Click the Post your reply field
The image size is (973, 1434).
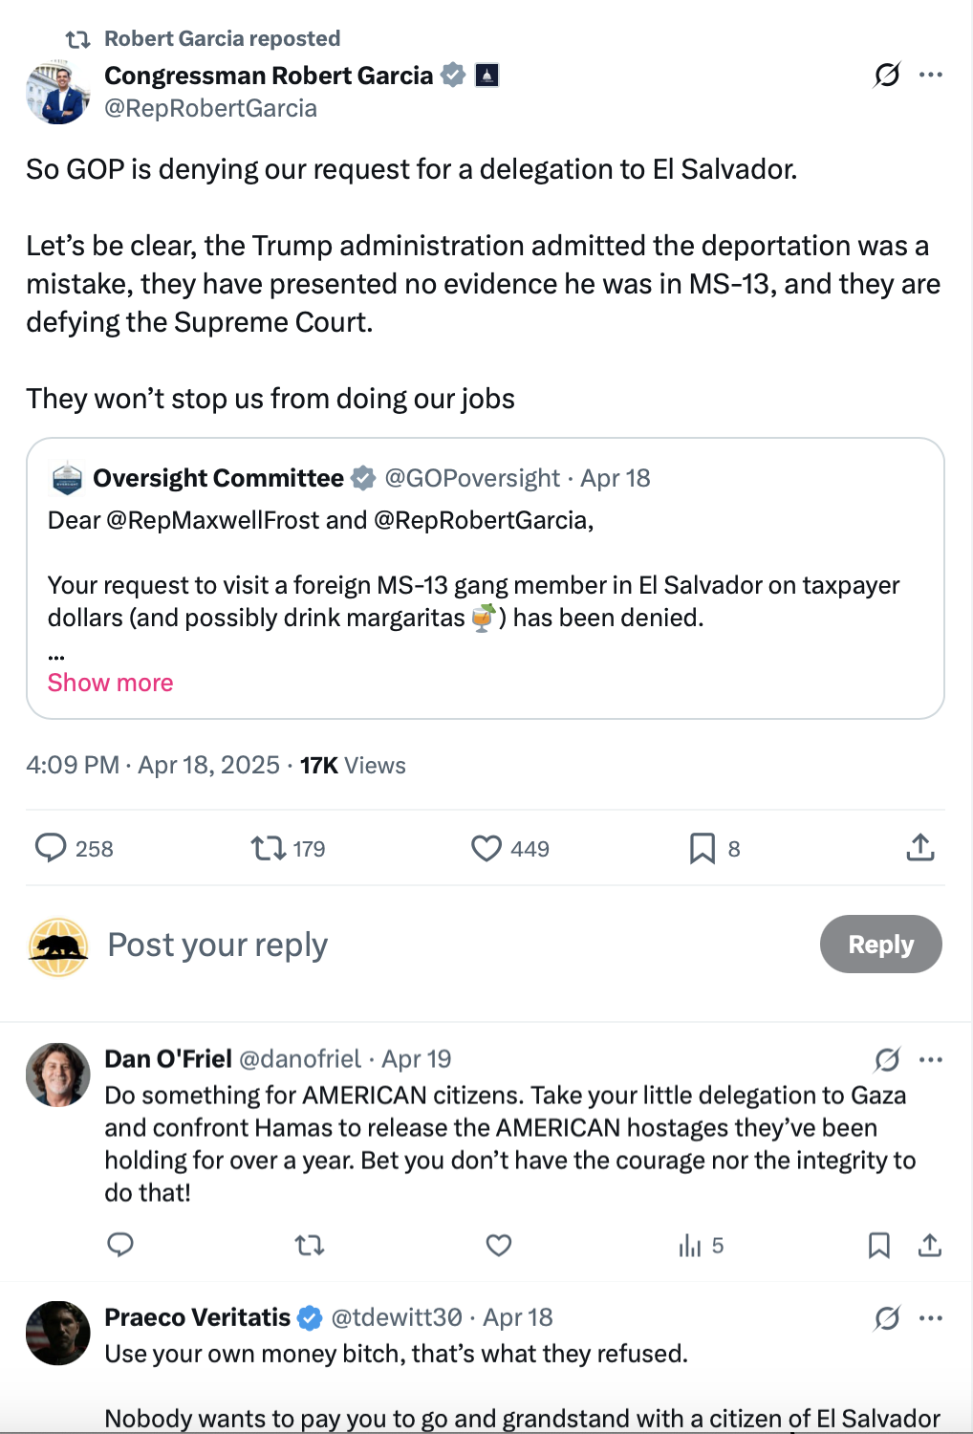click(x=218, y=945)
